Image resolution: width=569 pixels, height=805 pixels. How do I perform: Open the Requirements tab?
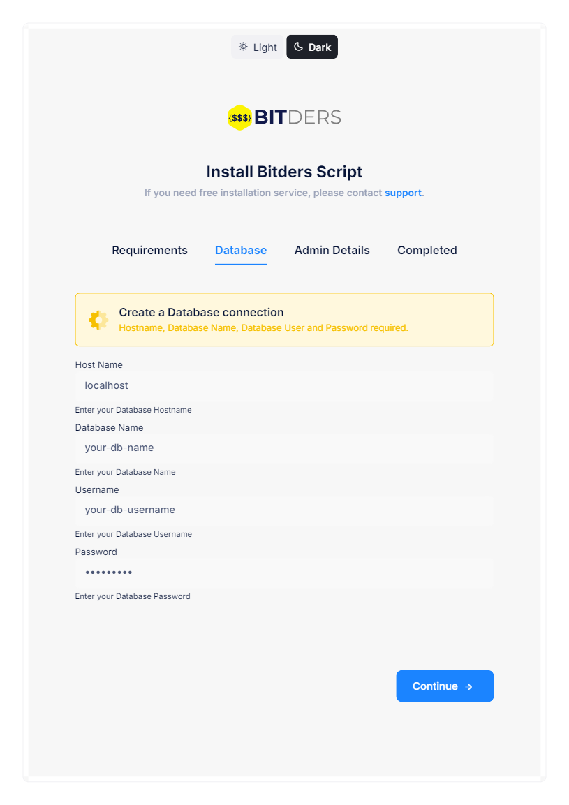[x=149, y=250]
